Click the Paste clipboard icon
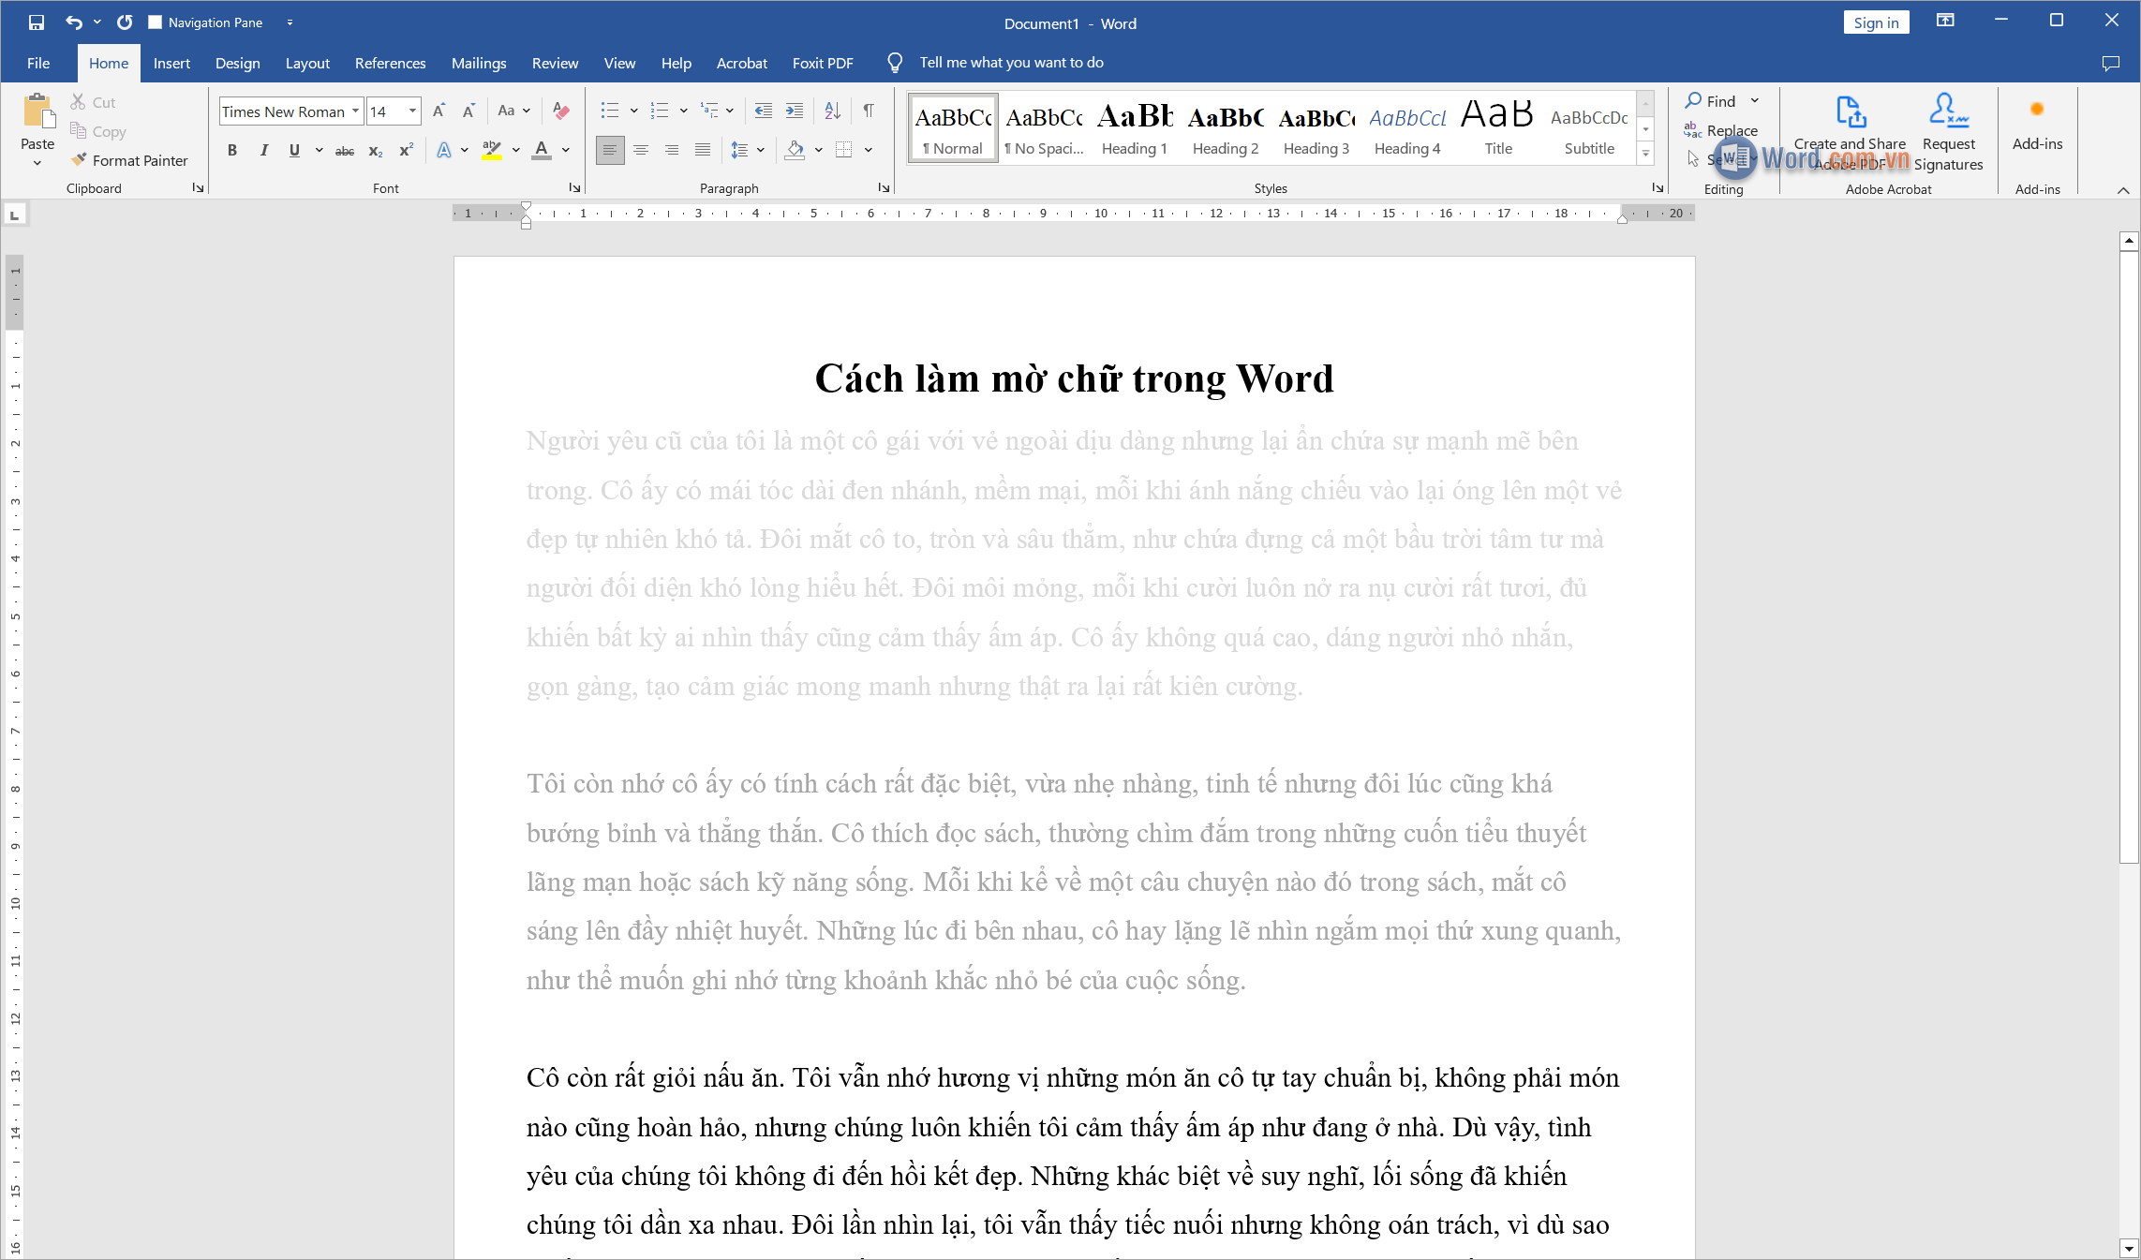Viewport: 2141px width, 1260px height. click(37, 111)
